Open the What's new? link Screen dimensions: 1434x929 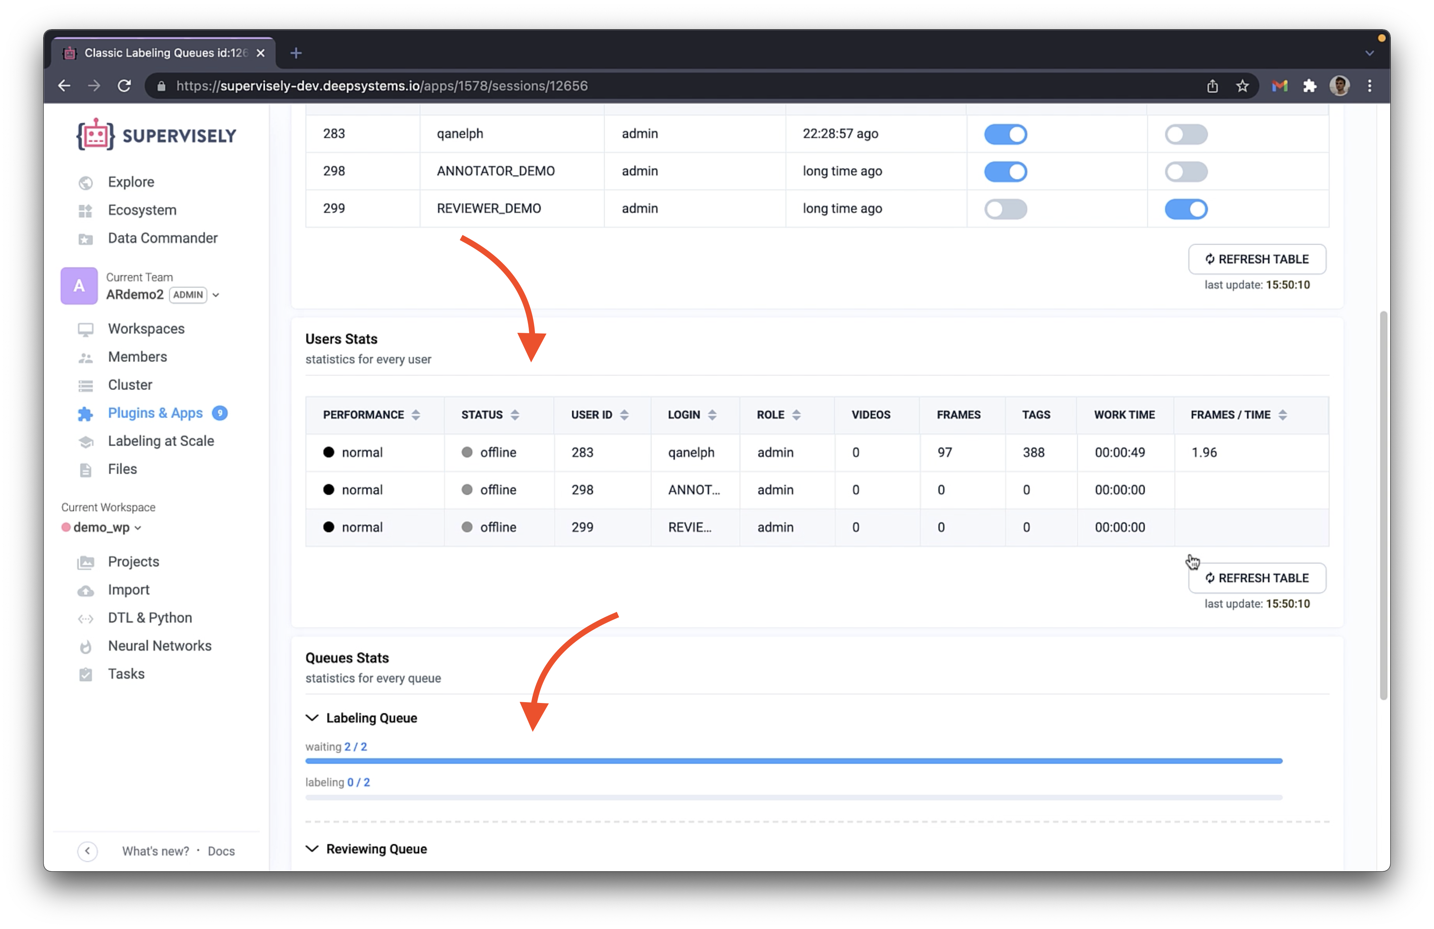[x=155, y=851]
